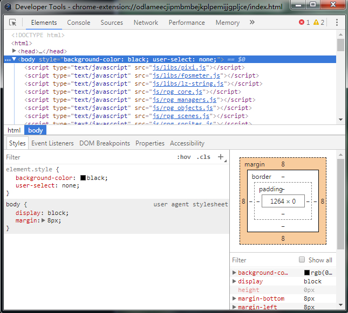This screenshot has width=348, height=313.
Task: Open the Performance tab
Action: [x=187, y=23]
